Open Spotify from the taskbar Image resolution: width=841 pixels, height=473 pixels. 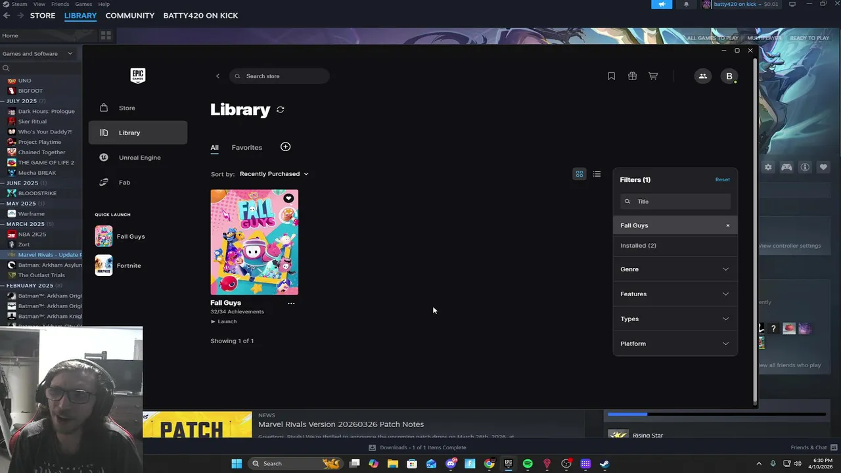528,464
